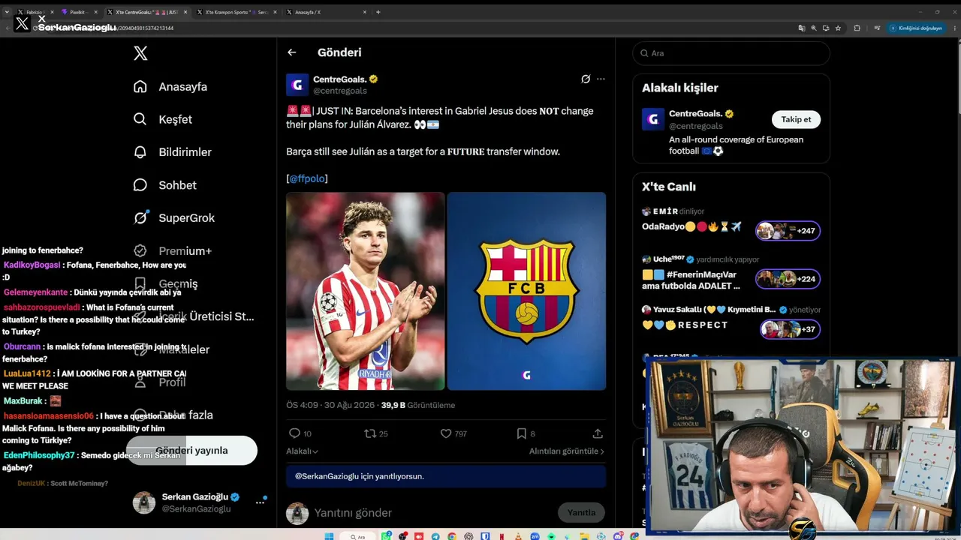961x540 pixels.
Task: Click the Ara search field on X
Action: (731, 53)
